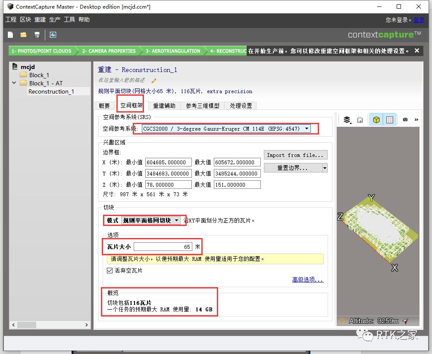Click the Y maximum value field
The image size is (432, 354).
[x=237, y=174]
